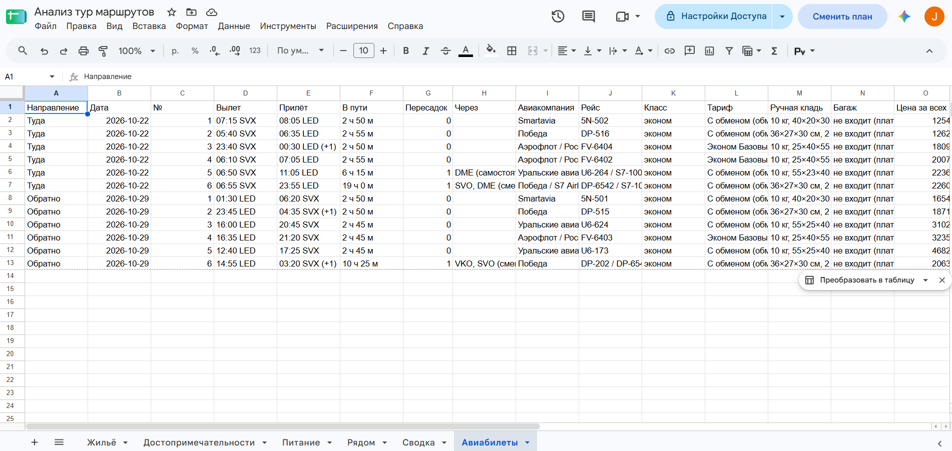The height and width of the screenshot is (451, 952).
Task: Click the Сменить план button
Action: [842, 16]
